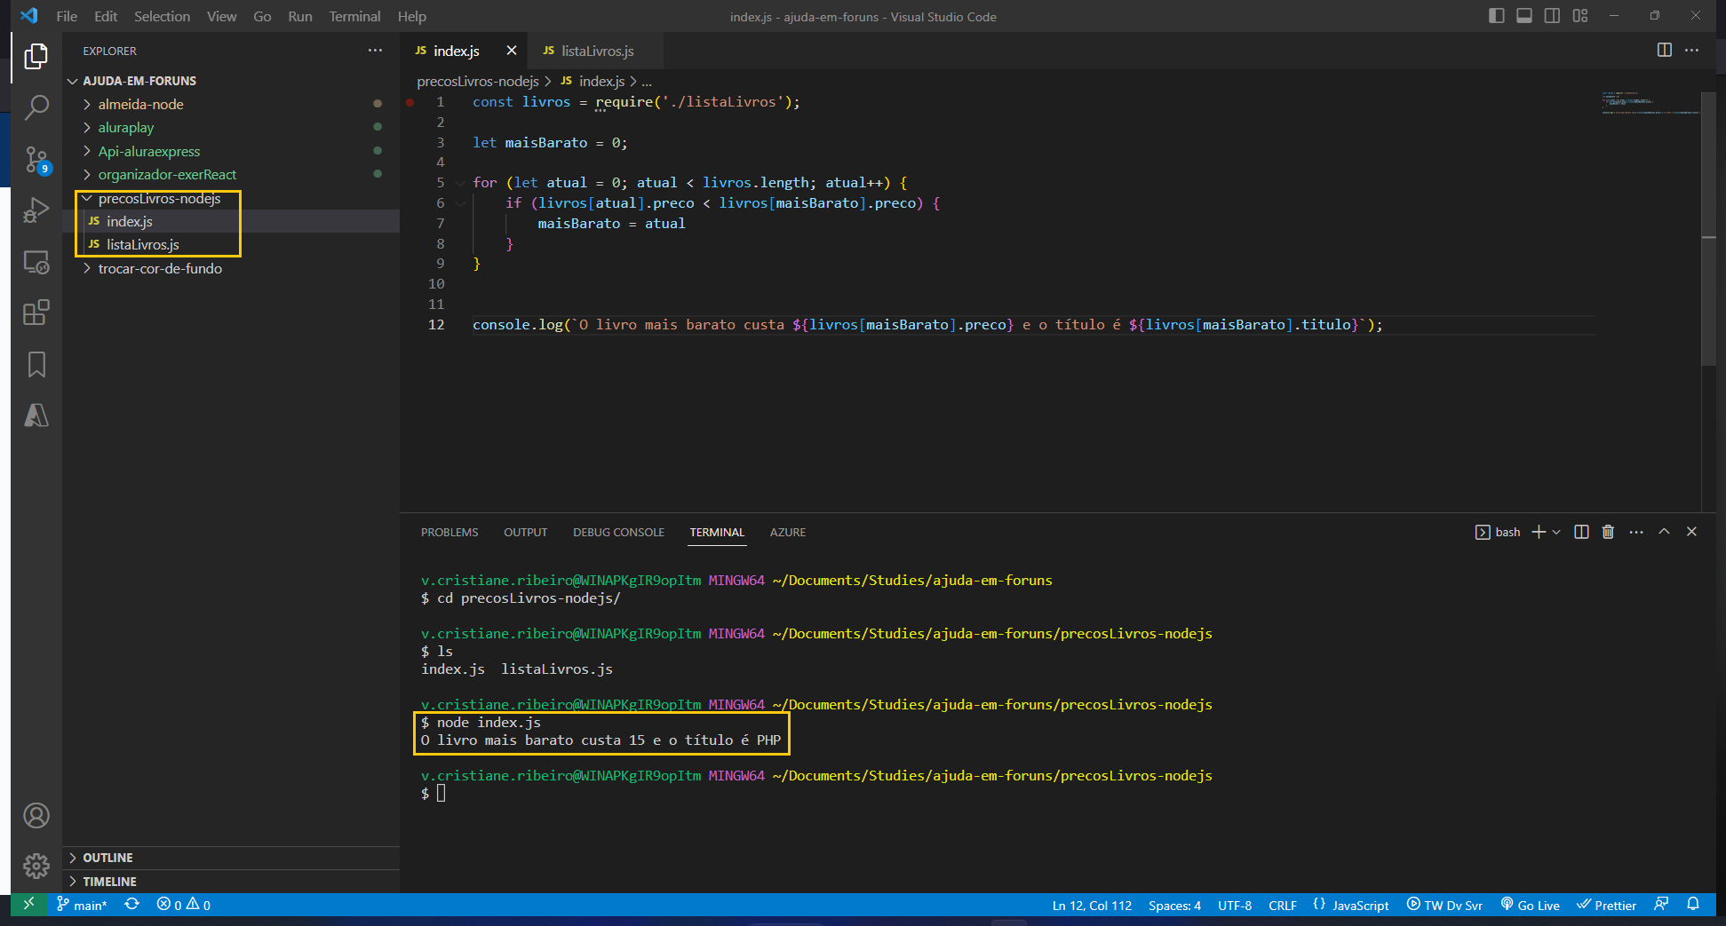Screen dimensions: 1726x926
Task: Open the Azure view icon
Action: [36, 415]
